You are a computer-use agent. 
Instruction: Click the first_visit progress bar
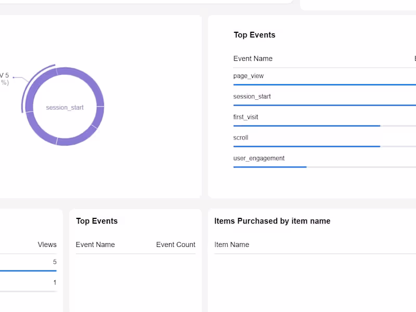pyautogui.click(x=306, y=125)
